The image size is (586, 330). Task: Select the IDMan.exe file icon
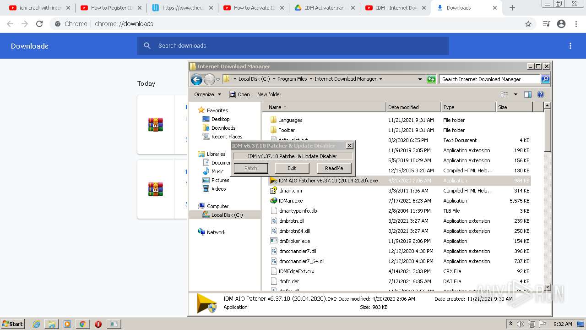[273, 201]
